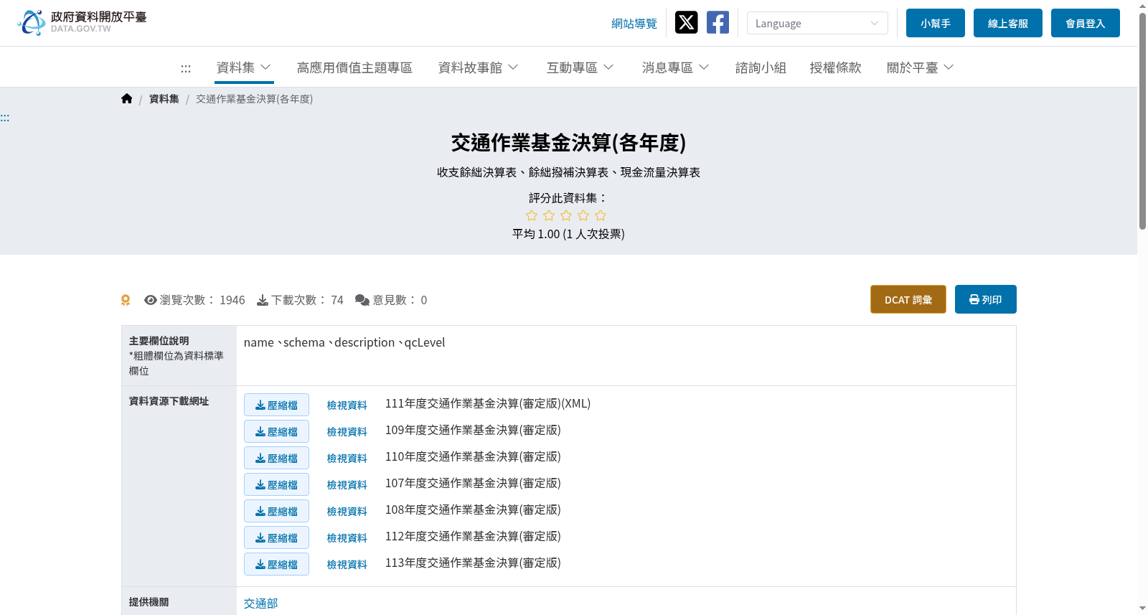This screenshot has height=615, width=1148.
Task: Click 檢視資料 for 108年度 dataset
Action: click(x=347, y=512)
